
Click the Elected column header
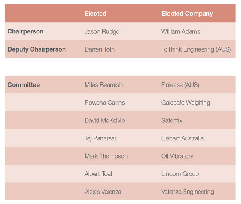(x=96, y=14)
